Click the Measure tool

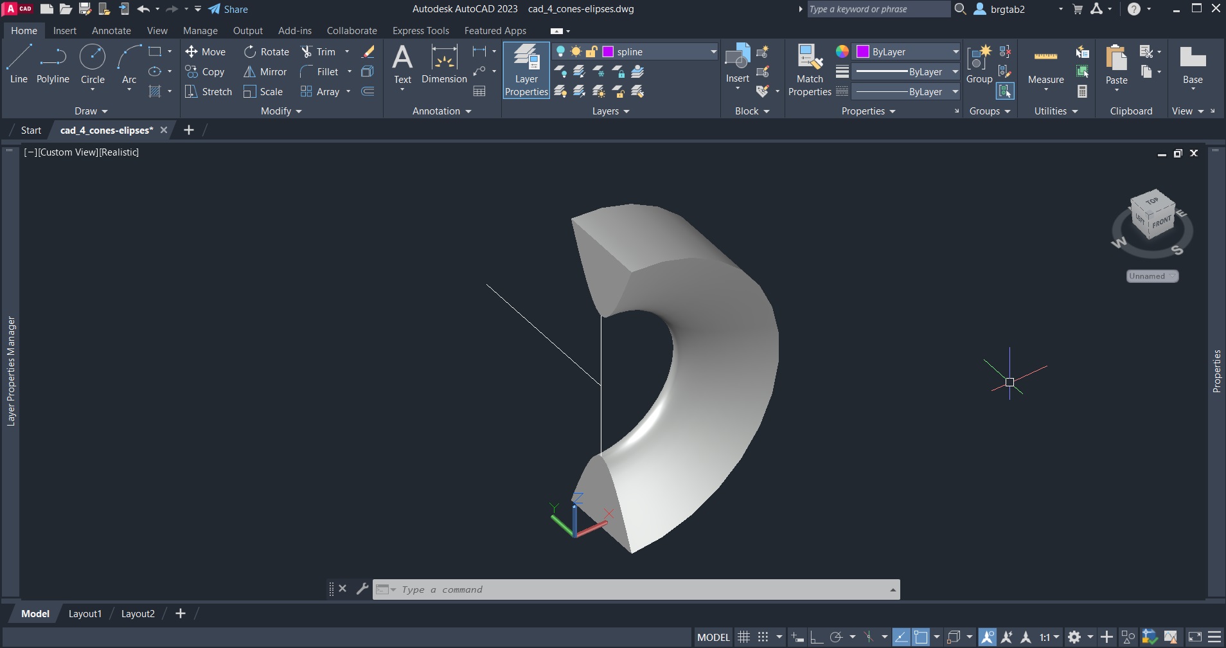[1045, 64]
